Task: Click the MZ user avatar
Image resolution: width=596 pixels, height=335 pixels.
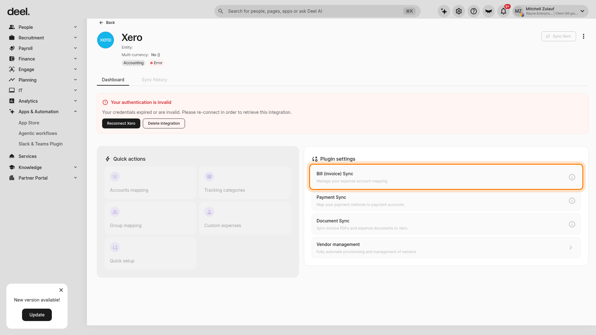Action: click(518, 11)
